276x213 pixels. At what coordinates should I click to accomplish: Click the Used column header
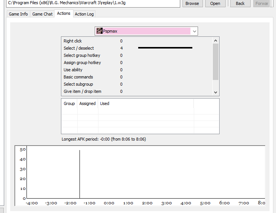click(x=146, y=103)
